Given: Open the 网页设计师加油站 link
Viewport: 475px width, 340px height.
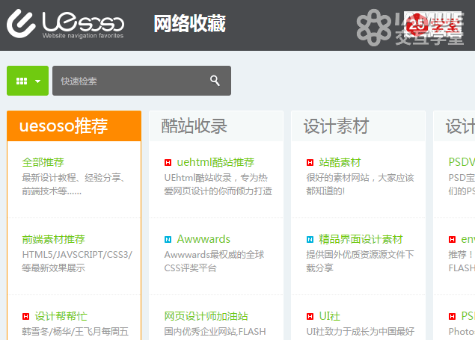Looking at the screenshot, I should tap(206, 316).
